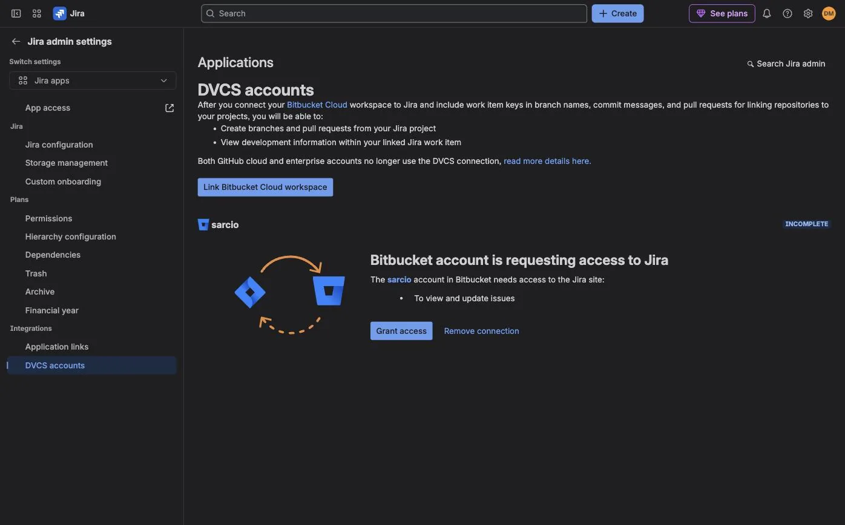Go to Storage management
Viewport: 845px width, 525px height.
click(x=67, y=163)
